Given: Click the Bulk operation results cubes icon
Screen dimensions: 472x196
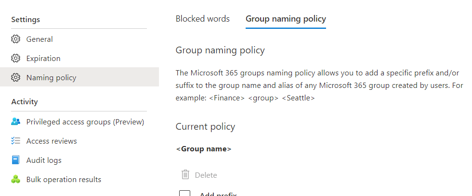Looking at the screenshot, I should (x=15, y=179).
